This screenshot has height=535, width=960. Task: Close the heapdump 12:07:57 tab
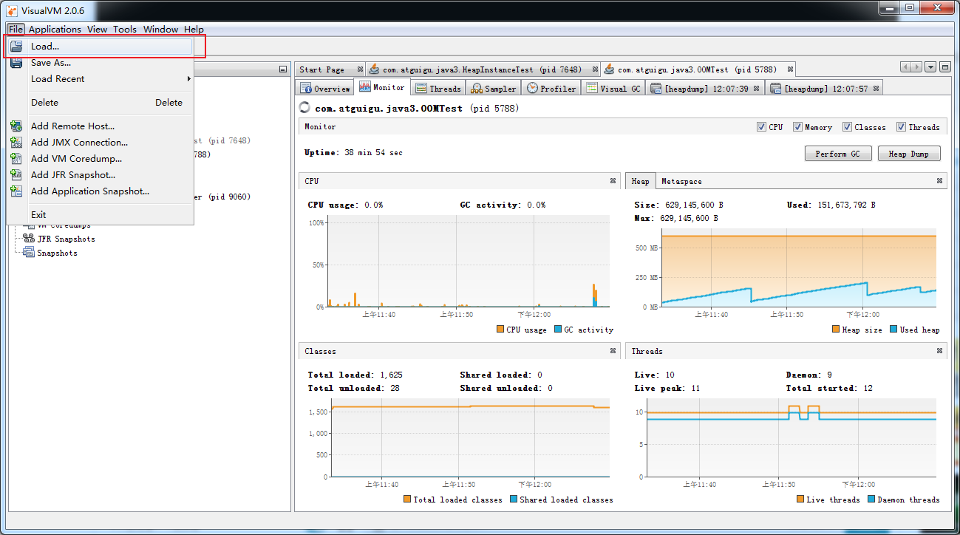pos(876,88)
